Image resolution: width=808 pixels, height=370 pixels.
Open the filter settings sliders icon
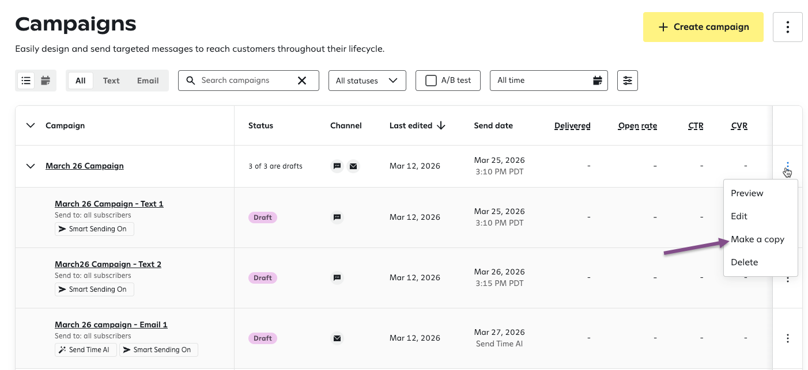[627, 81]
